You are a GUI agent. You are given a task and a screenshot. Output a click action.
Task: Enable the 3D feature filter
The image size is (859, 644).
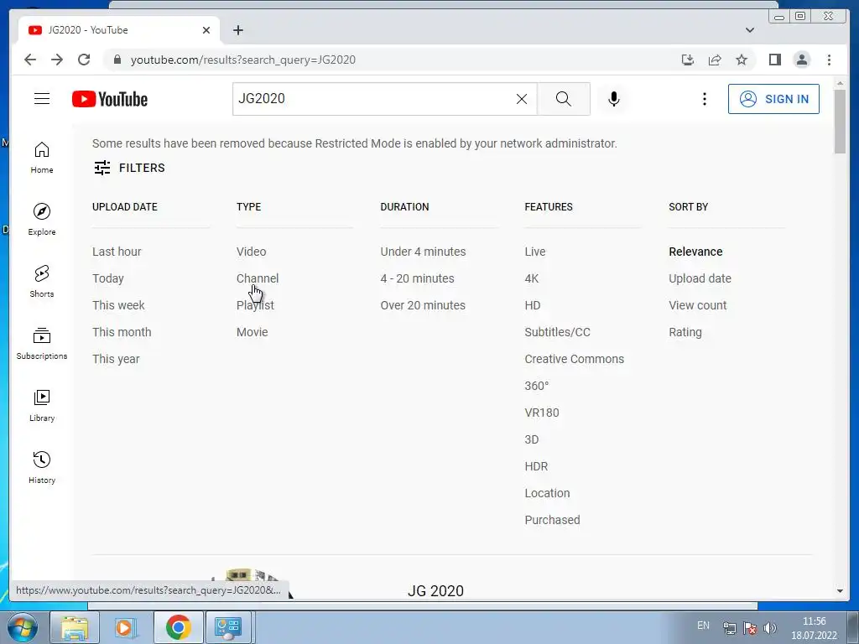click(531, 439)
